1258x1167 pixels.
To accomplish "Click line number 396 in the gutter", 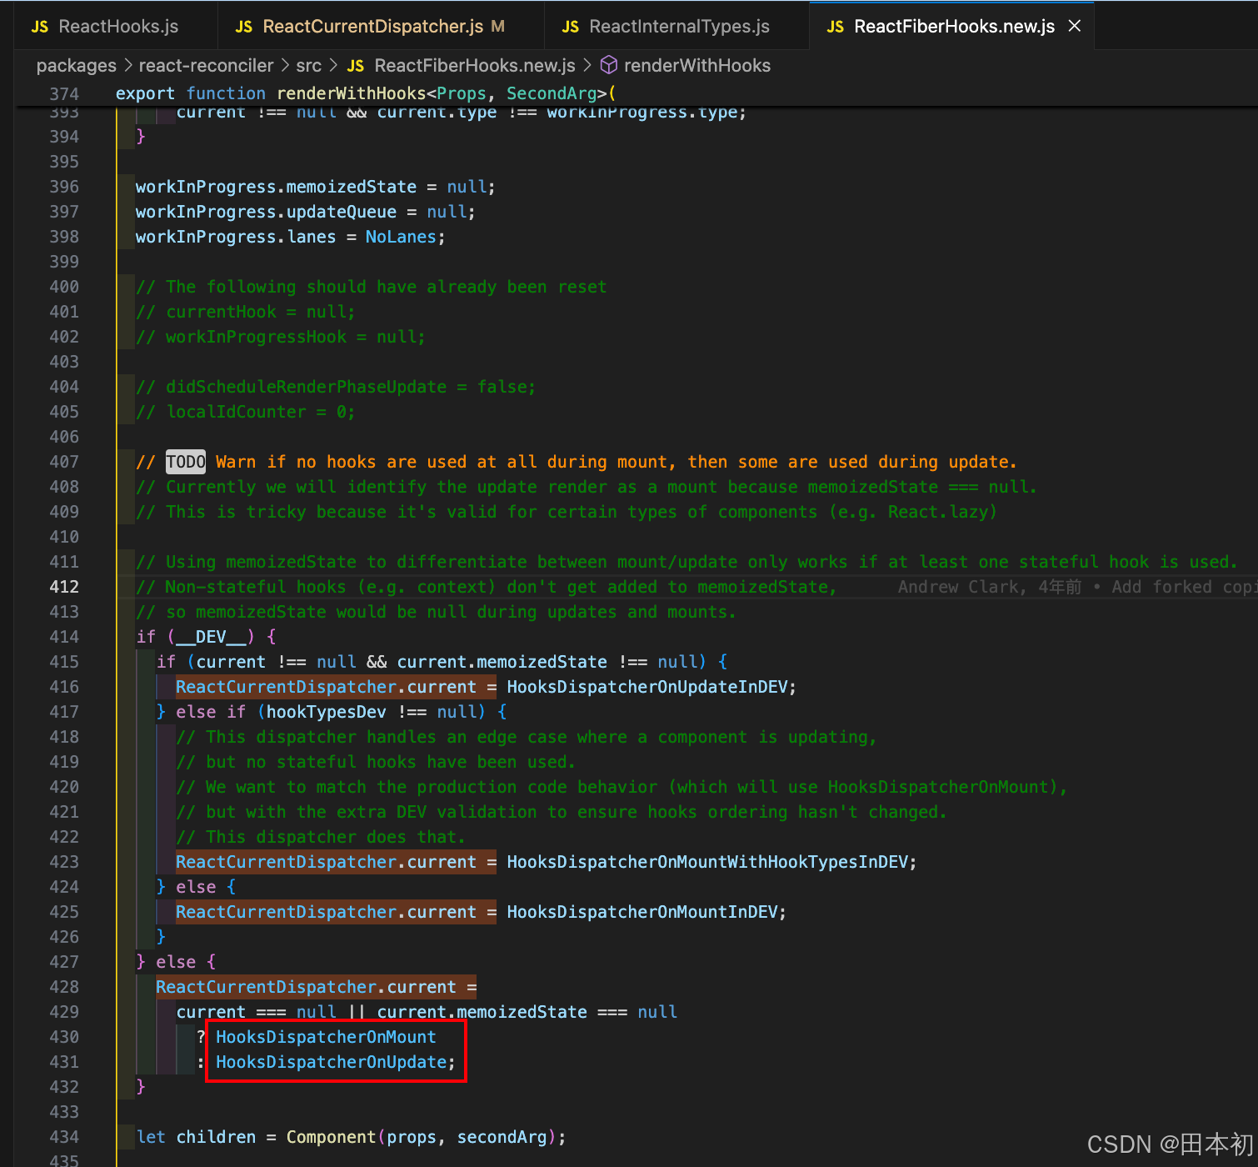I will (64, 187).
